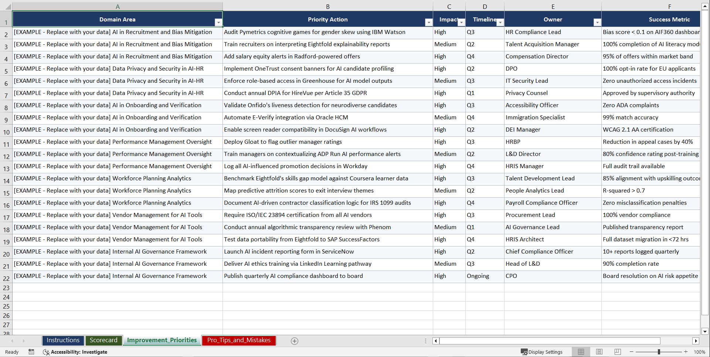The height and width of the screenshot is (357, 710).
Task: Click the Accessibility checker icon
Action: click(46, 352)
